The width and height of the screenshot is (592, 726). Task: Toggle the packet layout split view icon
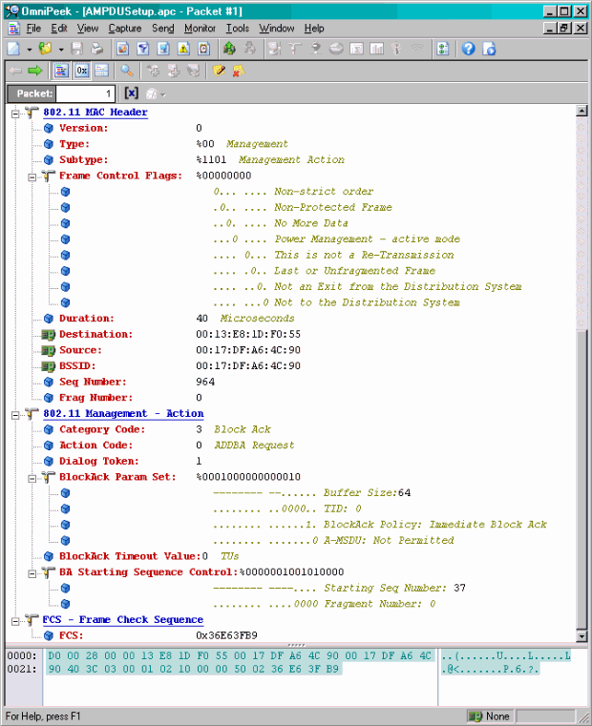(x=101, y=71)
